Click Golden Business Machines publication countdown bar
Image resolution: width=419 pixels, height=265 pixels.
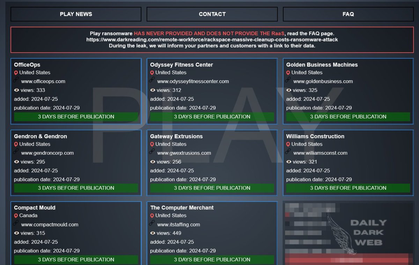[x=348, y=117]
